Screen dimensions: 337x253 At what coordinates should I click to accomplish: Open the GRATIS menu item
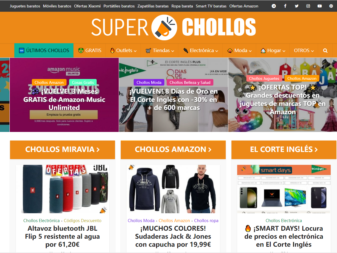[x=89, y=50]
